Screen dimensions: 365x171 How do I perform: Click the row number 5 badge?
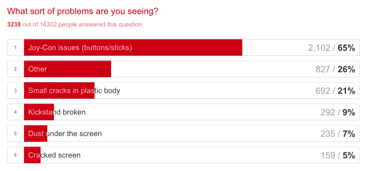[x=15, y=134]
